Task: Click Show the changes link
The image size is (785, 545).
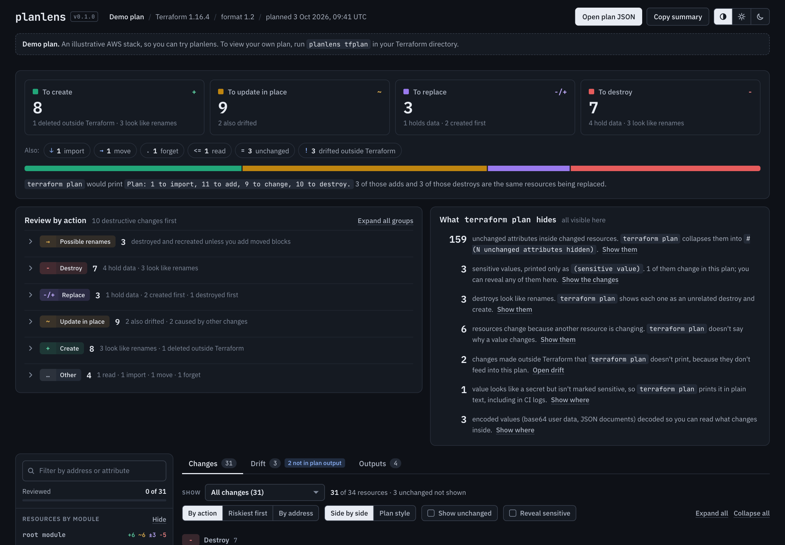Action: click(590, 280)
